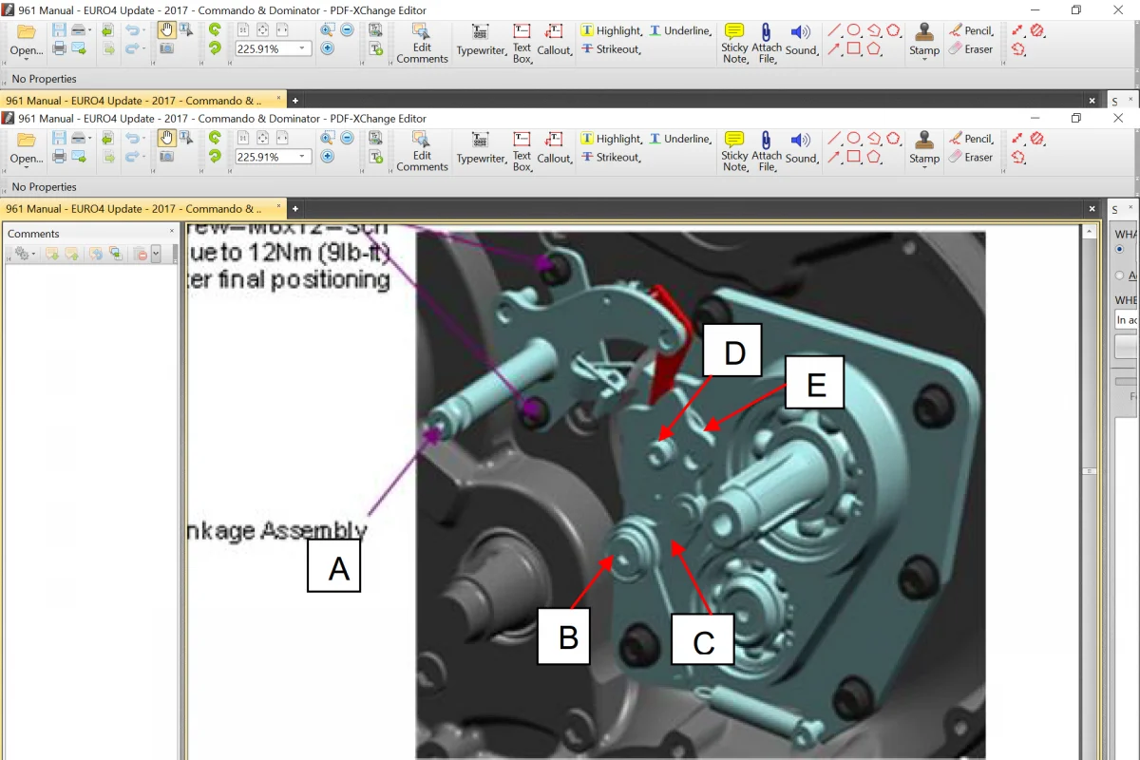Click the Comments panel gear options icon
The image size is (1140, 760).
click(x=23, y=254)
